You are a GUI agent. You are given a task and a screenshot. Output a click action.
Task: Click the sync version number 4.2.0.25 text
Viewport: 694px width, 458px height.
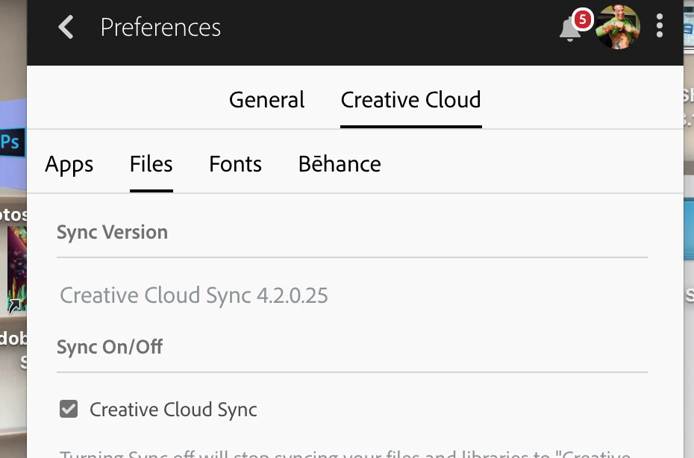click(x=292, y=295)
